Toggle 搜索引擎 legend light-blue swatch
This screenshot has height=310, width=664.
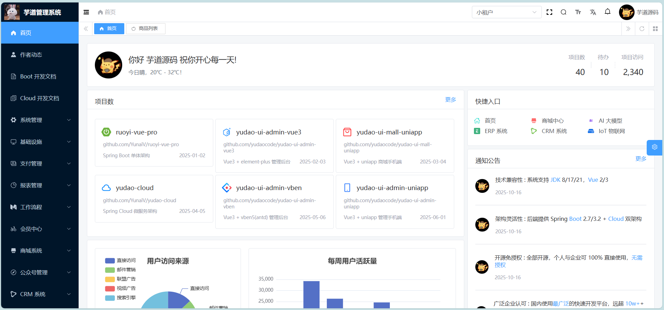tap(110, 298)
